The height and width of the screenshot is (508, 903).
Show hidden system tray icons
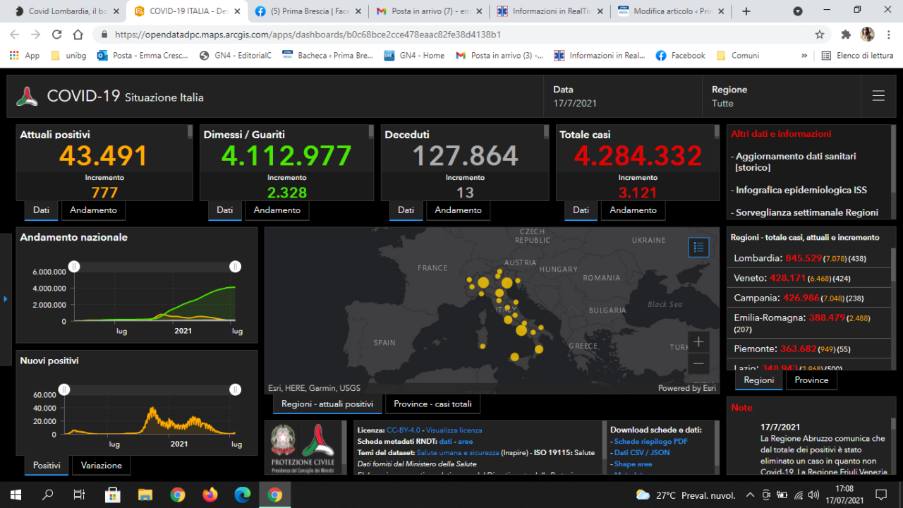coord(750,495)
